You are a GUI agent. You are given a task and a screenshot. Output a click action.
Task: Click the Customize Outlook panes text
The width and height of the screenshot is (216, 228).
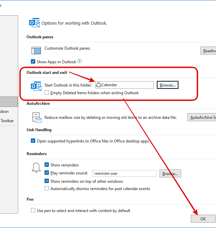68,48
